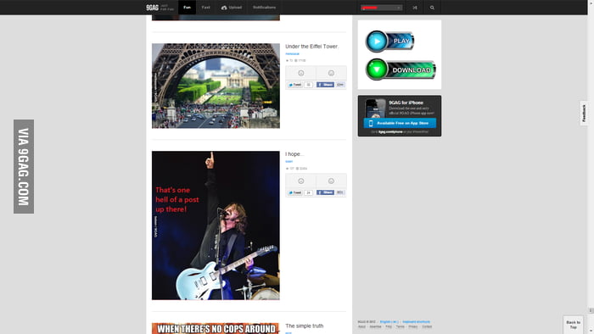Click the shuffle random post icon
The width and height of the screenshot is (594, 334).
click(x=415, y=8)
